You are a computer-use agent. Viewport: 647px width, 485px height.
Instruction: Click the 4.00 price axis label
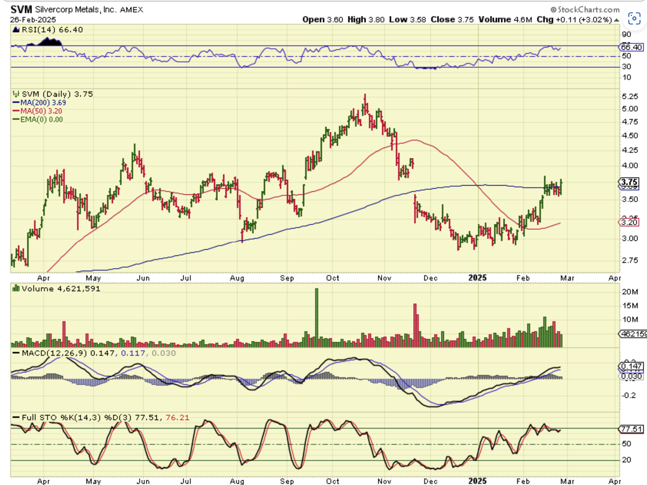(630, 165)
